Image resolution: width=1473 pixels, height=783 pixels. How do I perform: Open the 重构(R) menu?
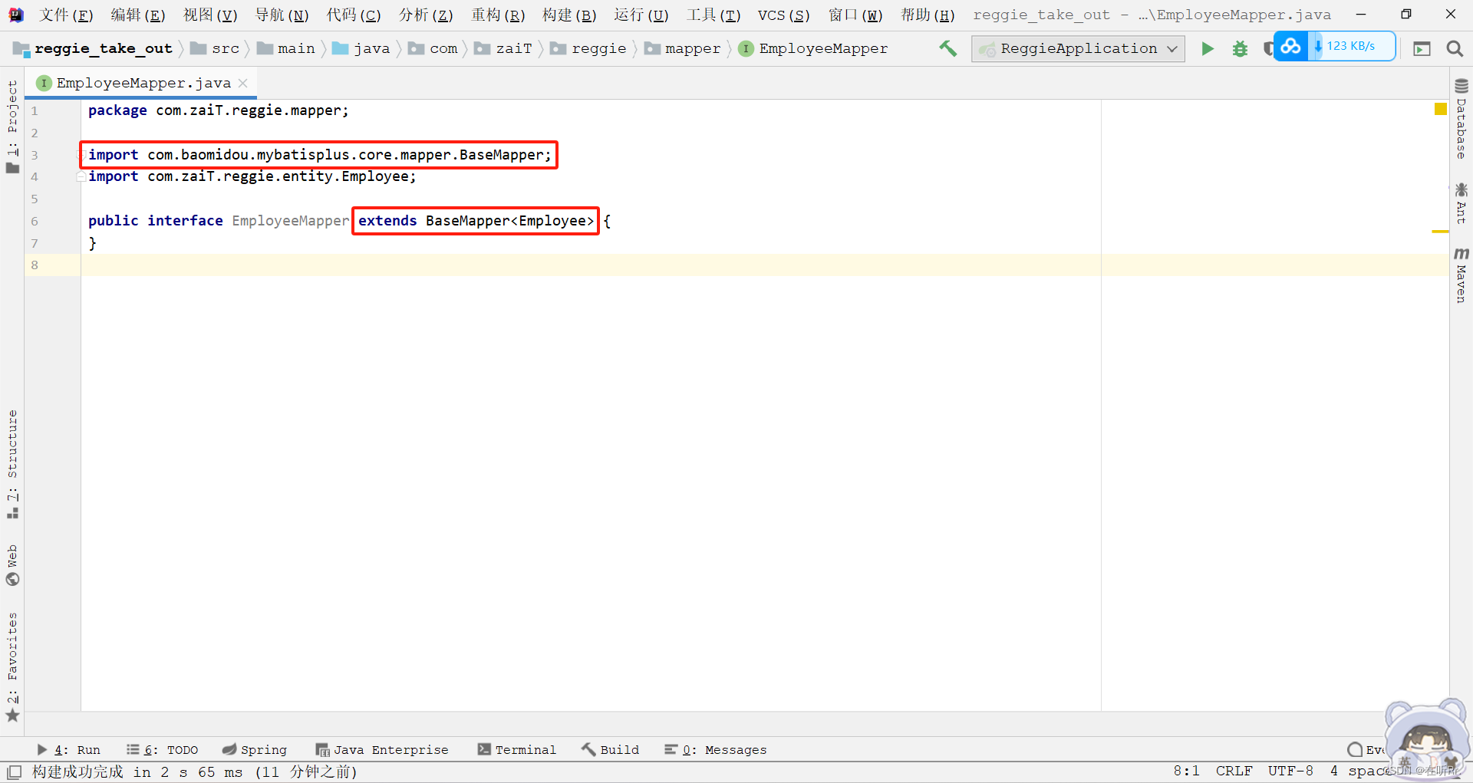498,15
